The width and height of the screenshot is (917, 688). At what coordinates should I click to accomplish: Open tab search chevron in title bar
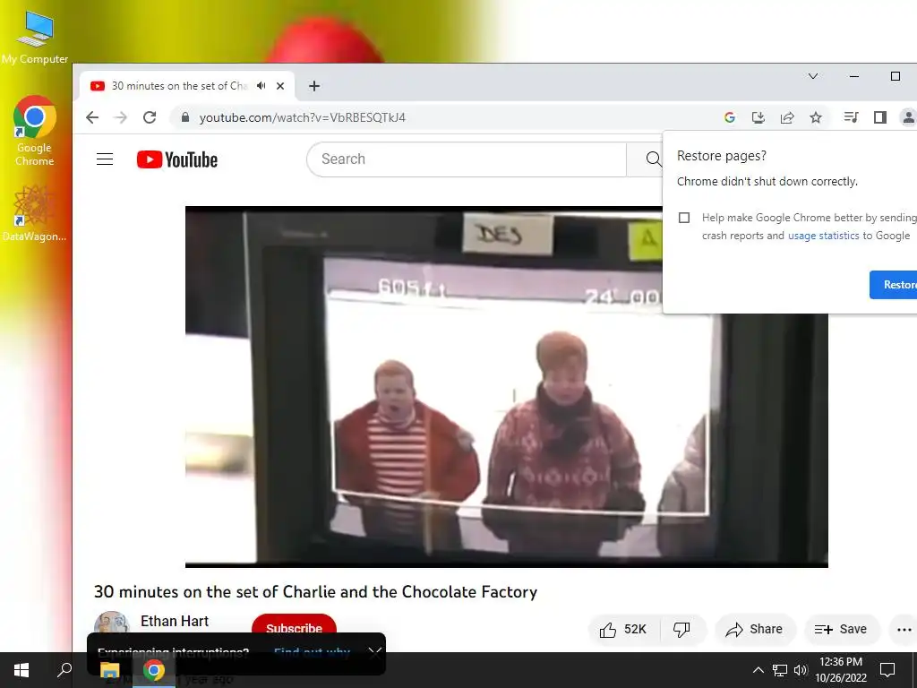[x=813, y=76]
